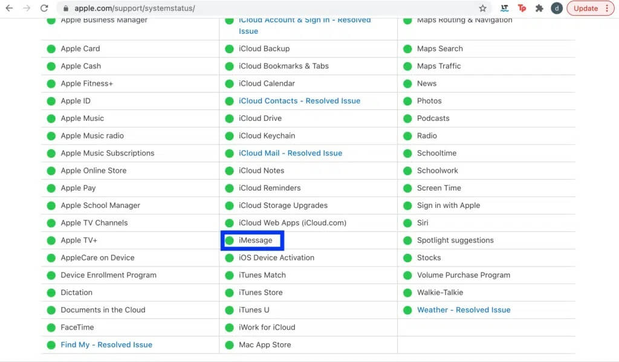Image resolution: width=619 pixels, height=362 pixels.
Task: Click green status dot beside News
Action: pos(407,83)
